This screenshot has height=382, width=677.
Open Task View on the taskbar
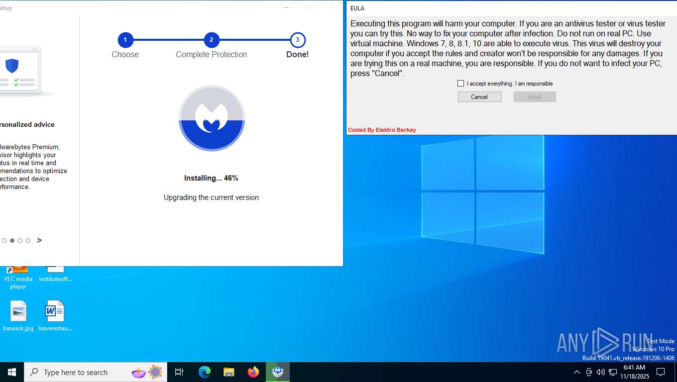pyautogui.click(x=179, y=372)
